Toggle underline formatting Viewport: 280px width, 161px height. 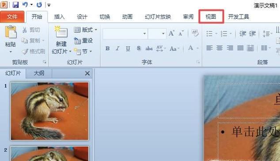(128, 49)
